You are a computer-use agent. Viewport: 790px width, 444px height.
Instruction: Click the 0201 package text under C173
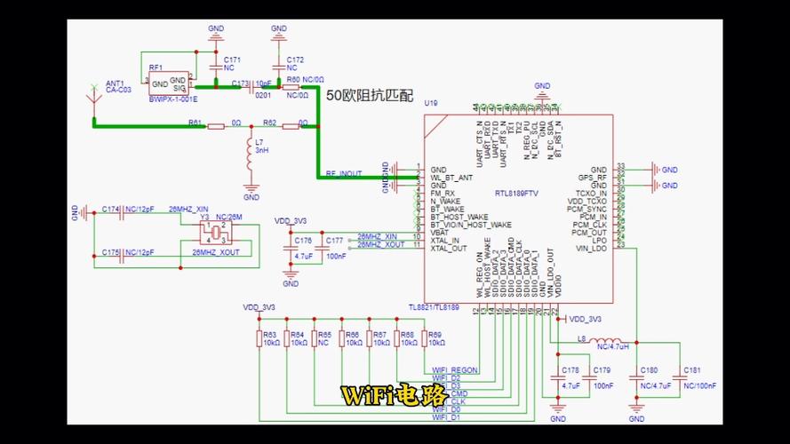263,95
